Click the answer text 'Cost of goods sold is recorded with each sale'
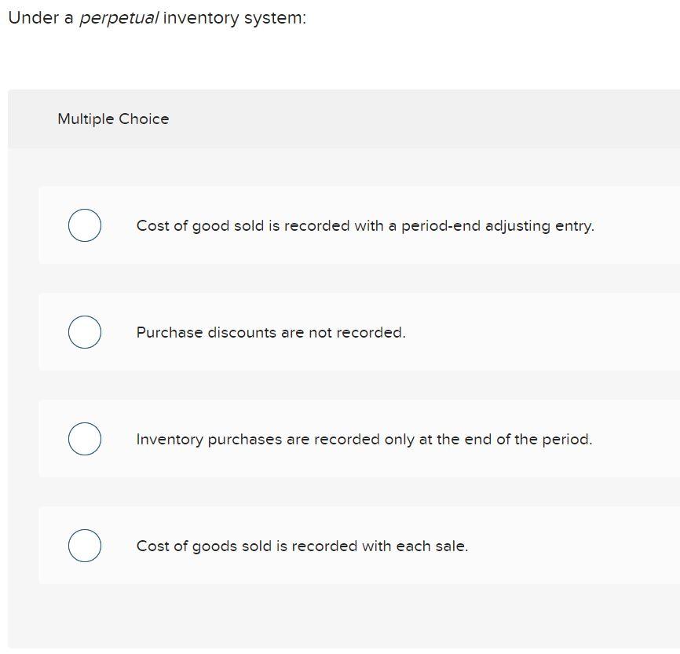The image size is (680, 654). pos(302,546)
